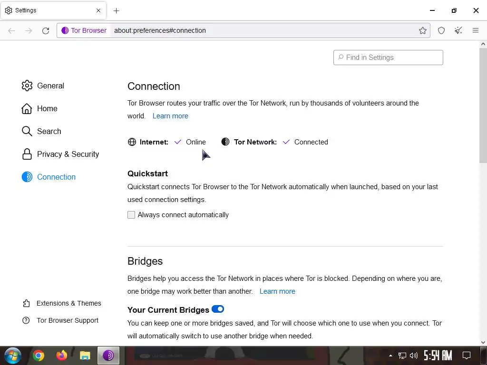487x365 pixels.
Task: Open the volume speaker tray icon
Action: pos(414,355)
